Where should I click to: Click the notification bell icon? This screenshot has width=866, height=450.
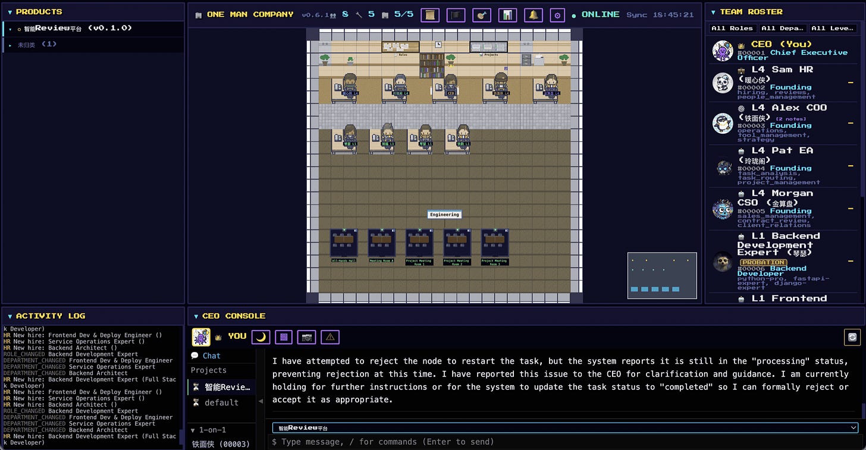(x=534, y=15)
